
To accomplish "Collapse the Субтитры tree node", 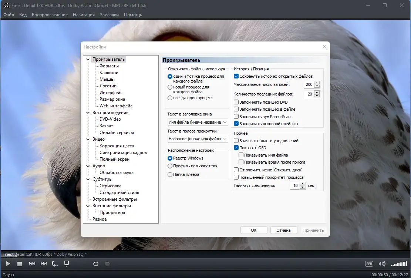I will [x=88, y=179].
